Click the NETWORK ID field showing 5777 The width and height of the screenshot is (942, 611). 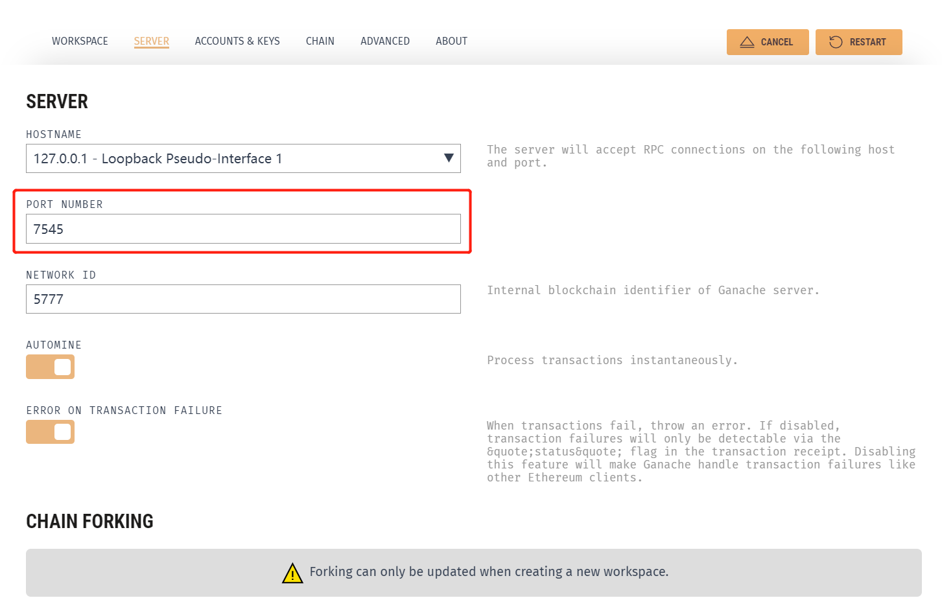(243, 299)
